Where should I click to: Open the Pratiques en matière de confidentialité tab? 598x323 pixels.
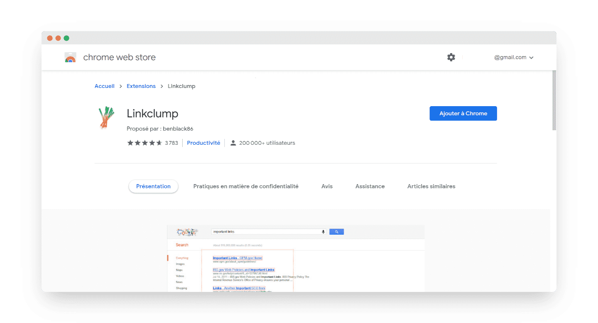pos(246,187)
